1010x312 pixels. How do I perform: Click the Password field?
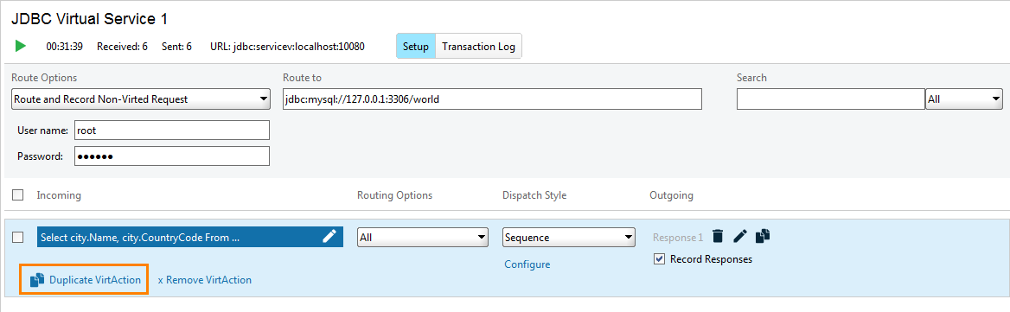point(172,156)
